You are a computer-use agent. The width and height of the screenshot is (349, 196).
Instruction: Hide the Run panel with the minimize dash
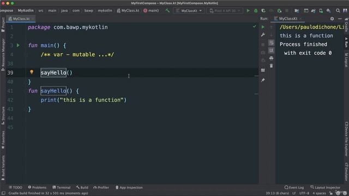(340, 19)
